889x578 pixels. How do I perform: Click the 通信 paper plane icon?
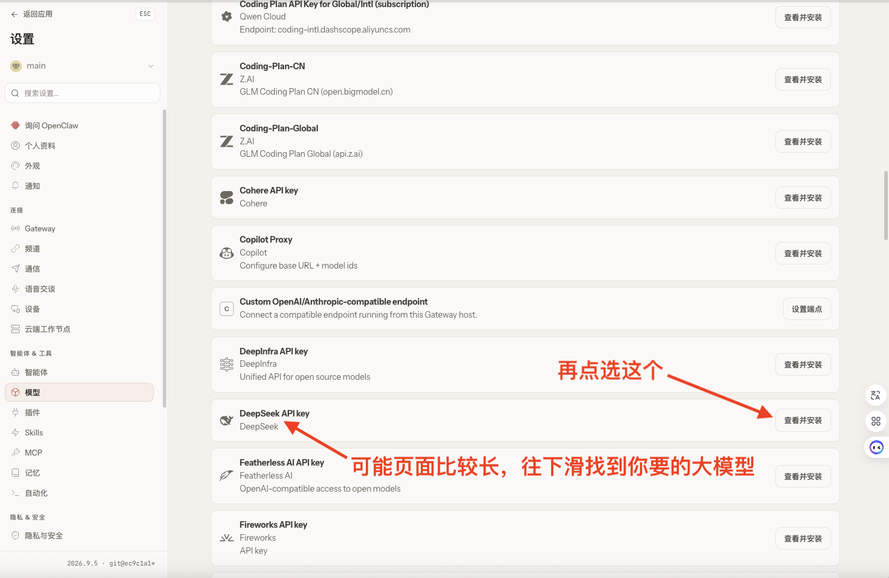pos(15,269)
